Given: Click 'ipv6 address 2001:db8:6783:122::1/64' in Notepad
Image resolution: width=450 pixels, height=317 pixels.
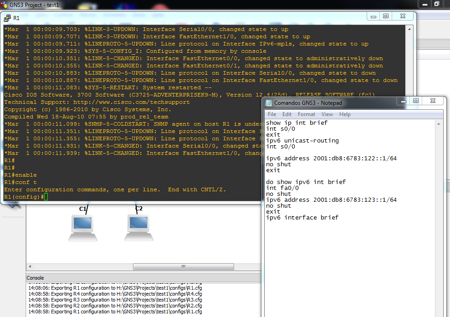Looking at the screenshot, I should tap(332, 158).
